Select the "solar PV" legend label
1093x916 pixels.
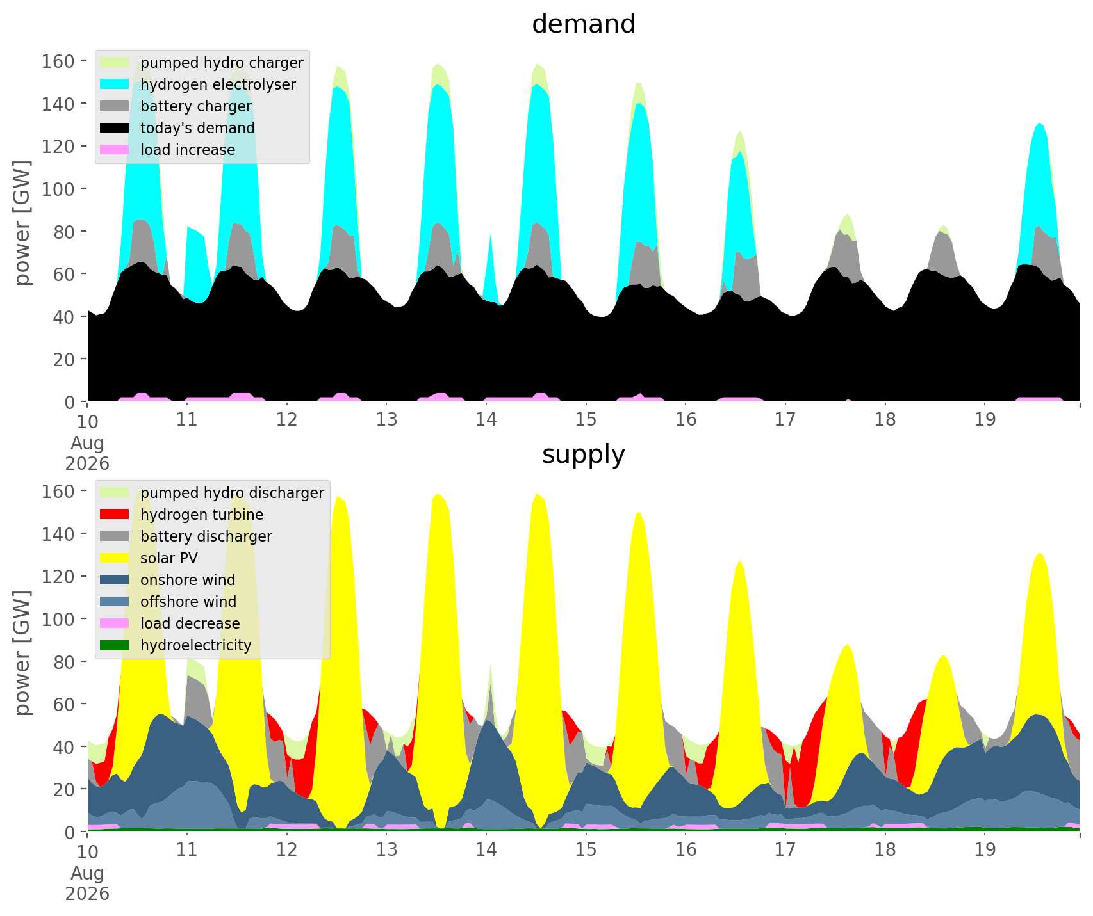pos(169,558)
